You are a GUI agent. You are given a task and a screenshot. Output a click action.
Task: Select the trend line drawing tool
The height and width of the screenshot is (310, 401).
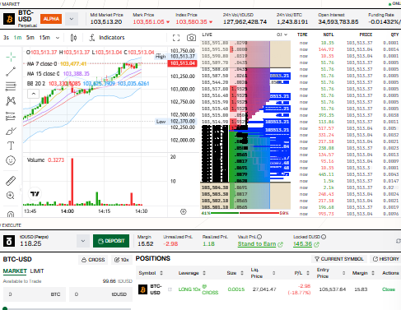click(11, 72)
